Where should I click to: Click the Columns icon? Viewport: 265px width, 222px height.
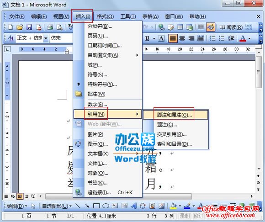click(201, 27)
